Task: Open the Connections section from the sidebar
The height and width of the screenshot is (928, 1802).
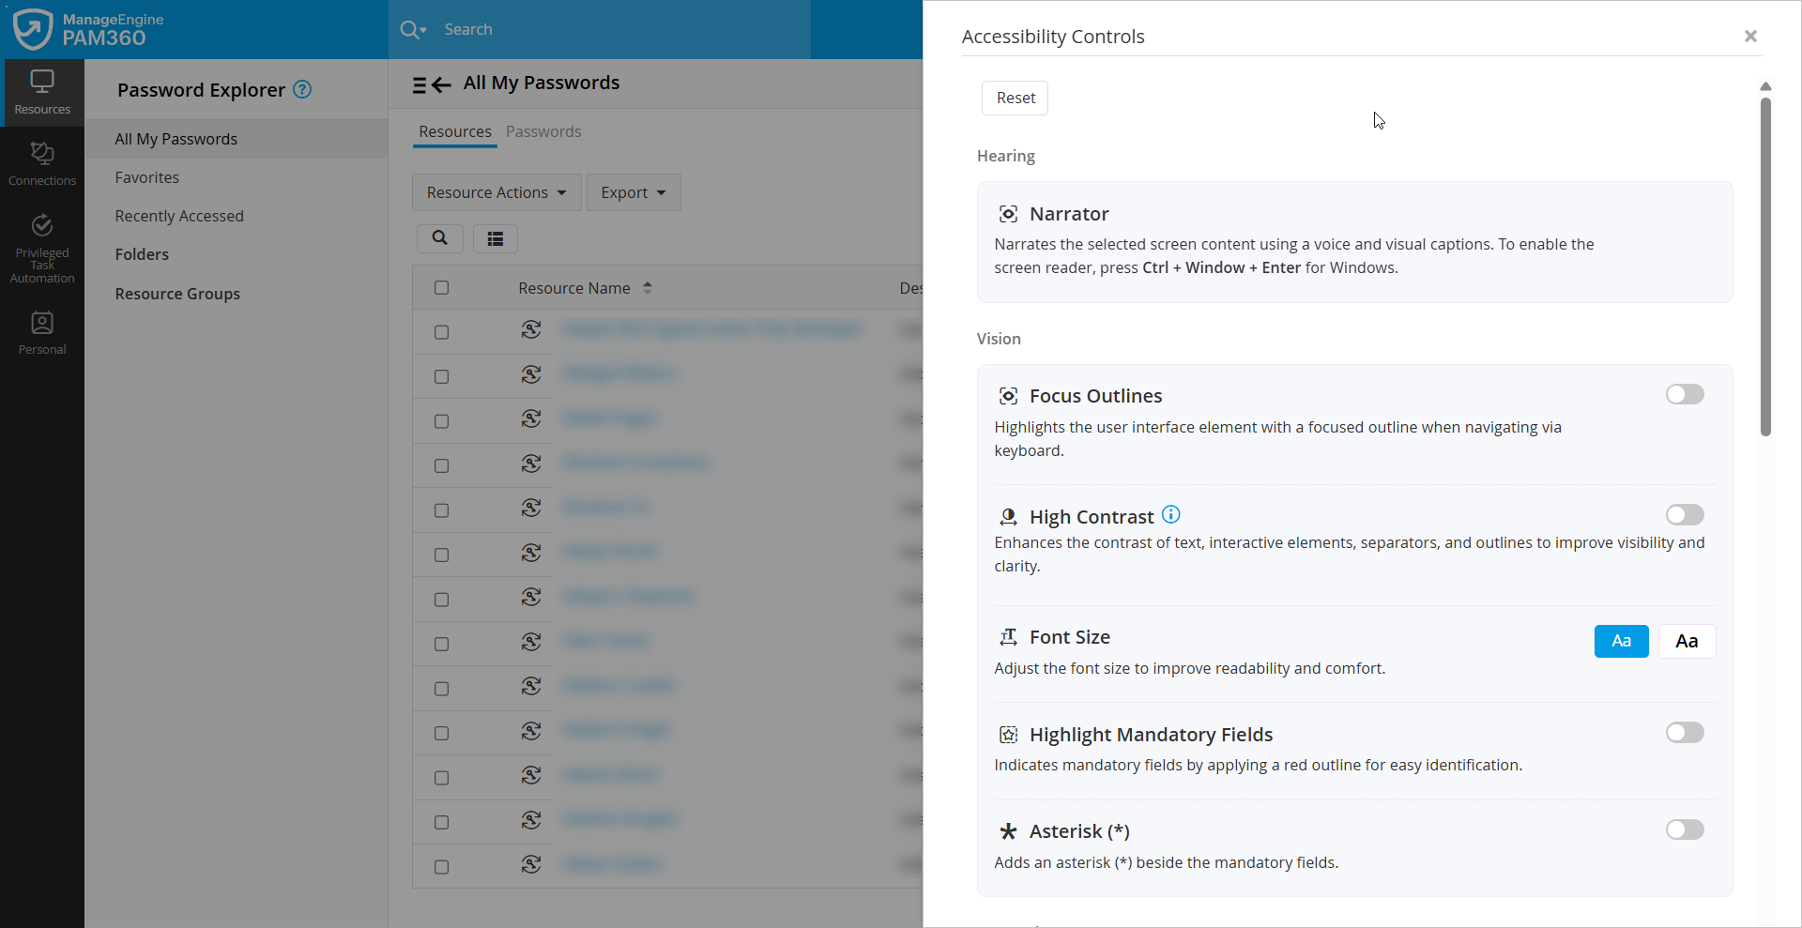Action: (x=41, y=161)
